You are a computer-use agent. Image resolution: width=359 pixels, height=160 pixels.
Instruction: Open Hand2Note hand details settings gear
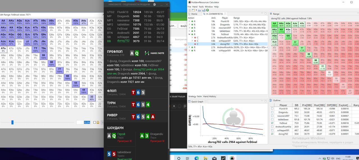click(155, 4)
